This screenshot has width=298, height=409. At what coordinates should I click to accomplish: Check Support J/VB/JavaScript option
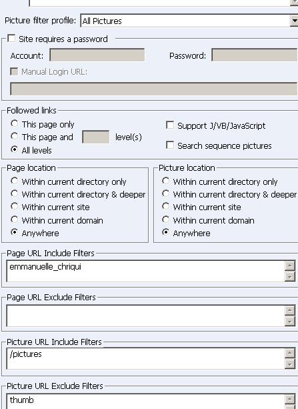point(170,125)
